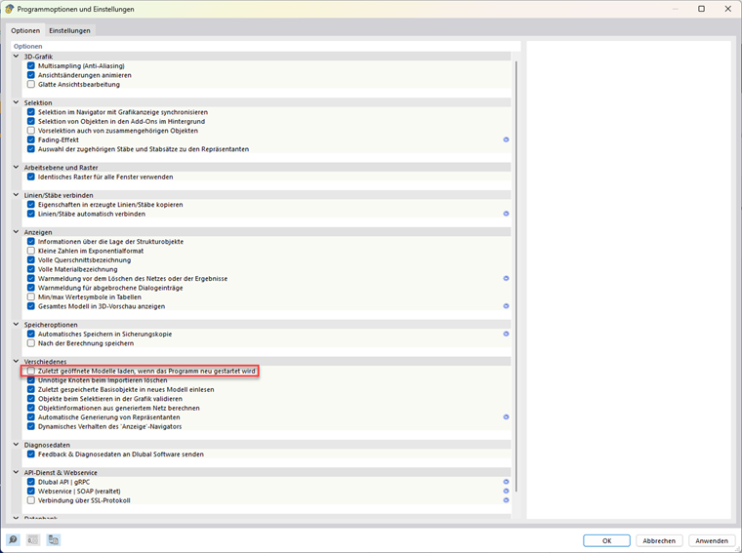The height and width of the screenshot is (553, 742).
Task: Switch to the Einstellungen tab
Action: [69, 30]
